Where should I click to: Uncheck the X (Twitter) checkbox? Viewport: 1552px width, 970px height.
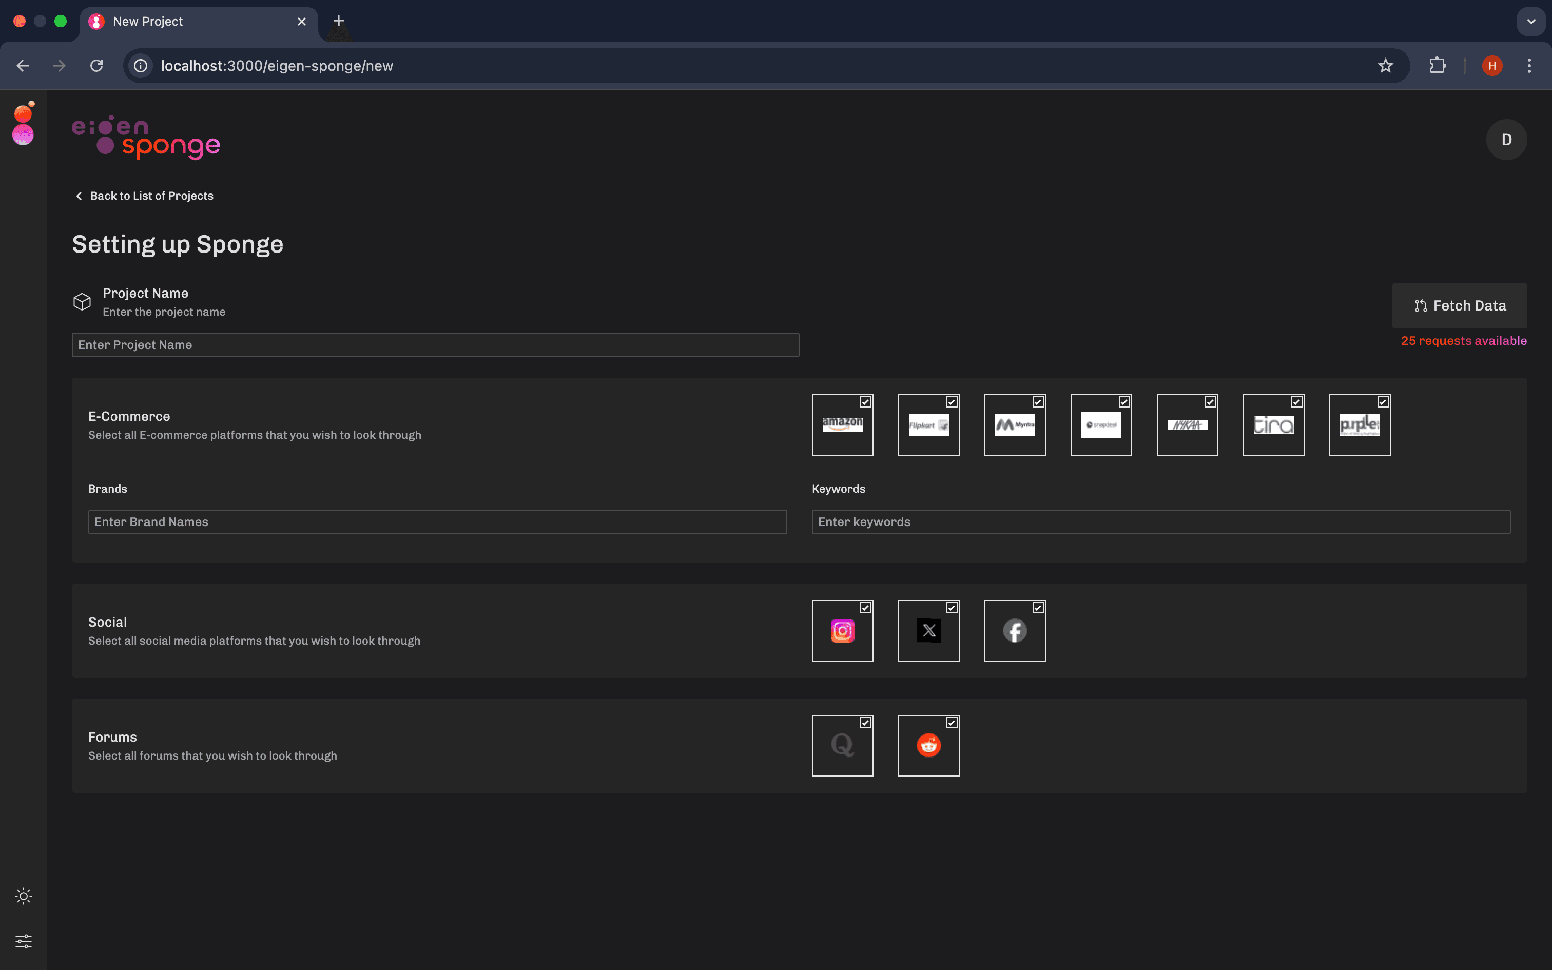(x=952, y=608)
